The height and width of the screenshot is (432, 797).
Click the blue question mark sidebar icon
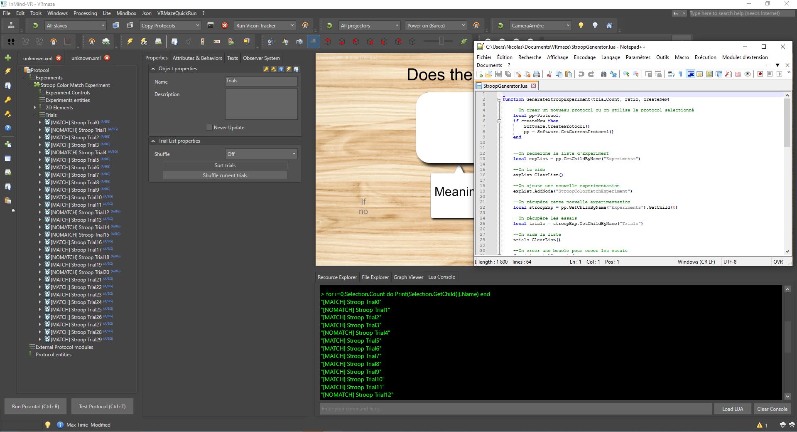tap(8, 128)
